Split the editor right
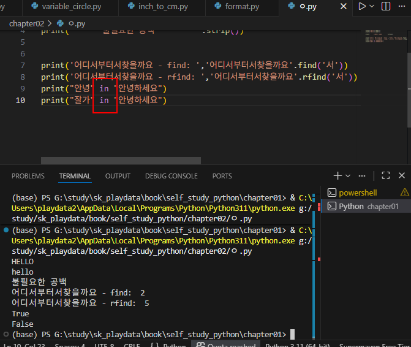Screen dimensions: 411x347 (385, 6)
